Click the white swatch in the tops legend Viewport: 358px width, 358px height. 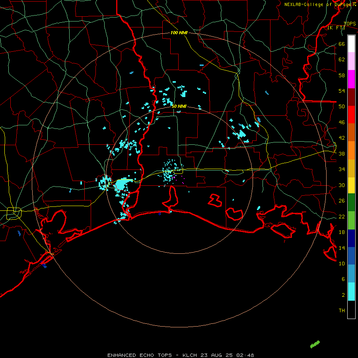click(351, 44)
